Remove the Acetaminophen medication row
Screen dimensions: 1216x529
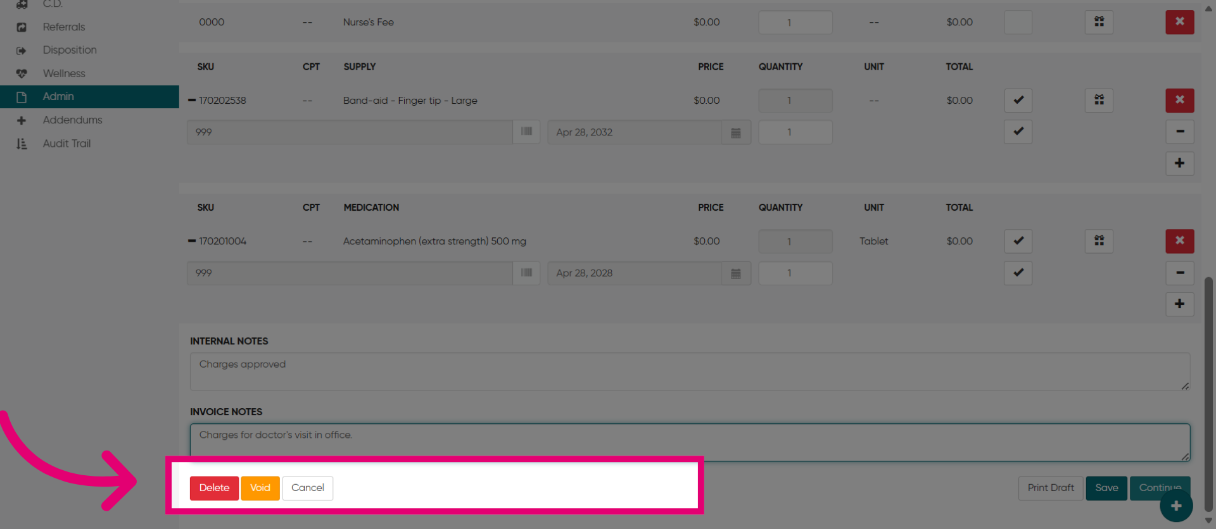click(x=1179, y=240)
